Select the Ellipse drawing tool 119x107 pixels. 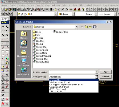point(7,55)
